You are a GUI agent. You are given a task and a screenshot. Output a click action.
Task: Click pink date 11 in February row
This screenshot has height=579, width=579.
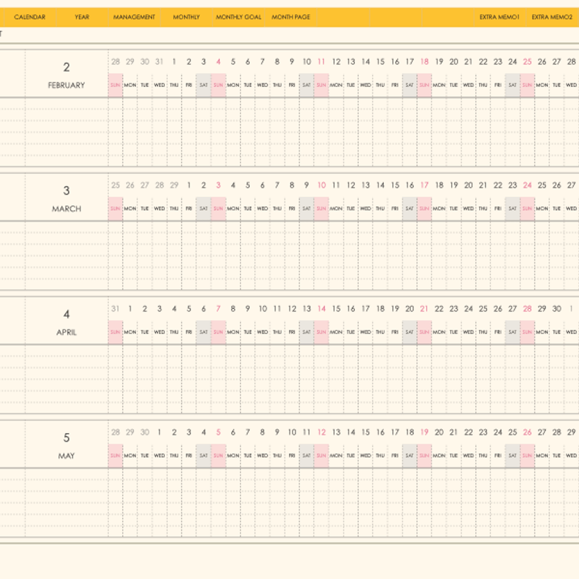click(x=321, y=62)
